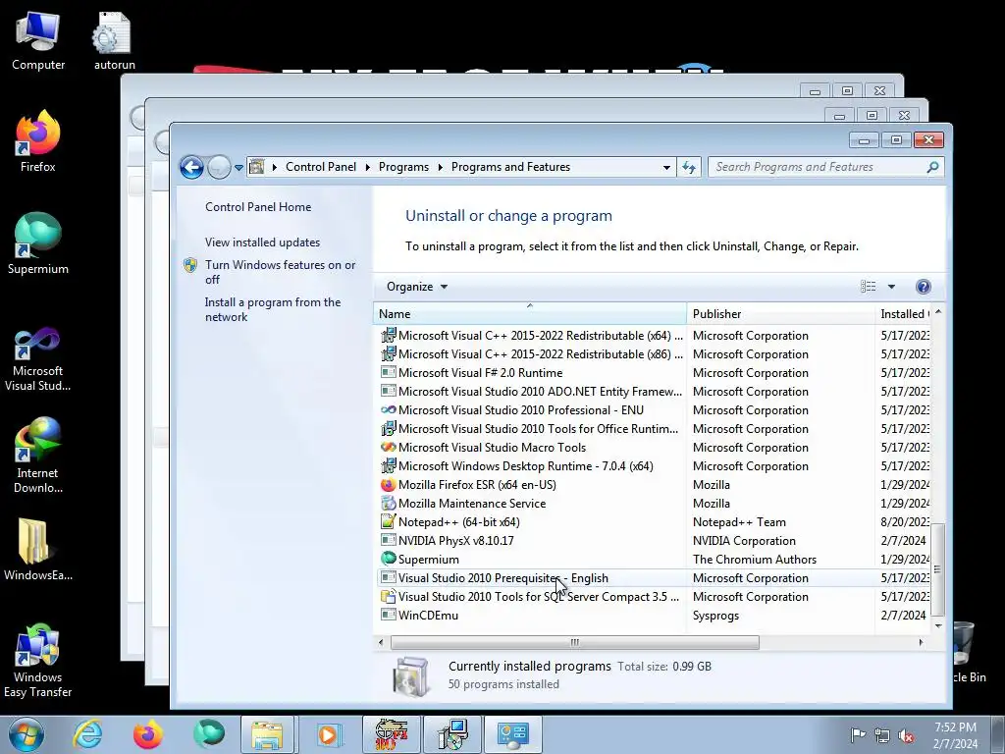Go to Control Panel Home
The width and height of the screenshot is (1005, 754).
[x=258, y=207]
